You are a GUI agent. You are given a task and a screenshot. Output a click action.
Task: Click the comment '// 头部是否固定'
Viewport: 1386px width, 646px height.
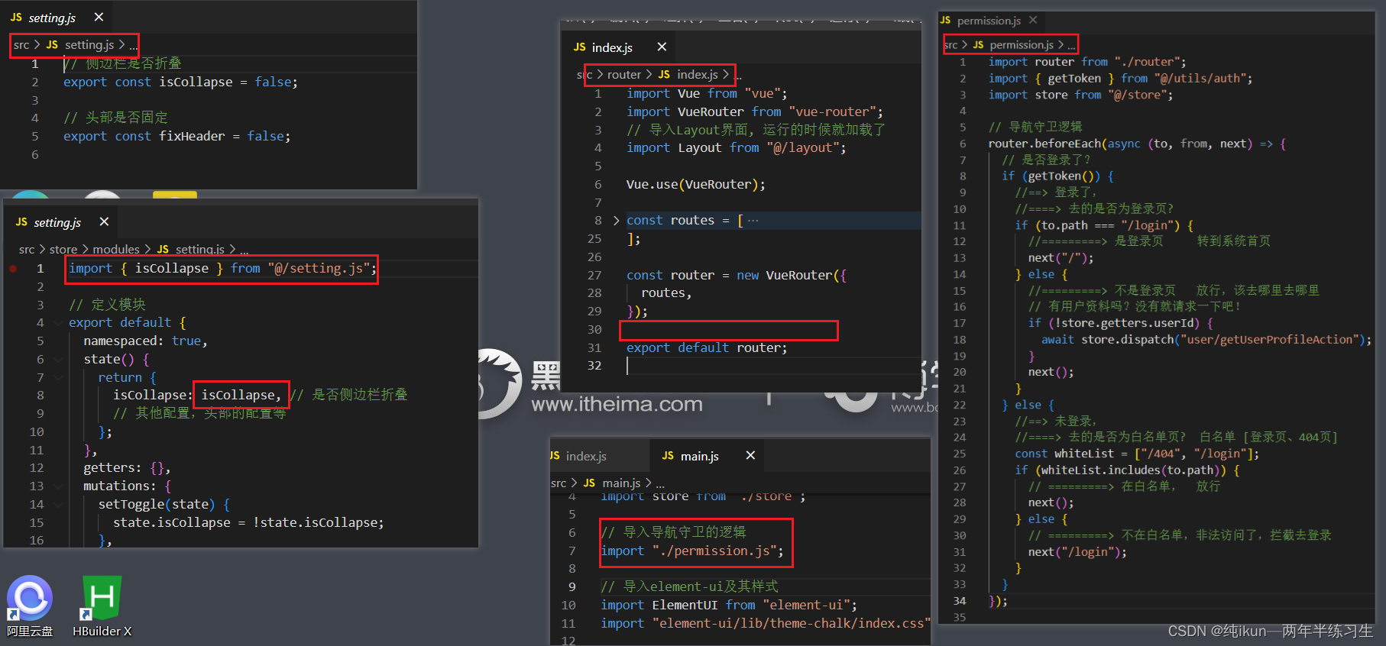click(115, 118)
